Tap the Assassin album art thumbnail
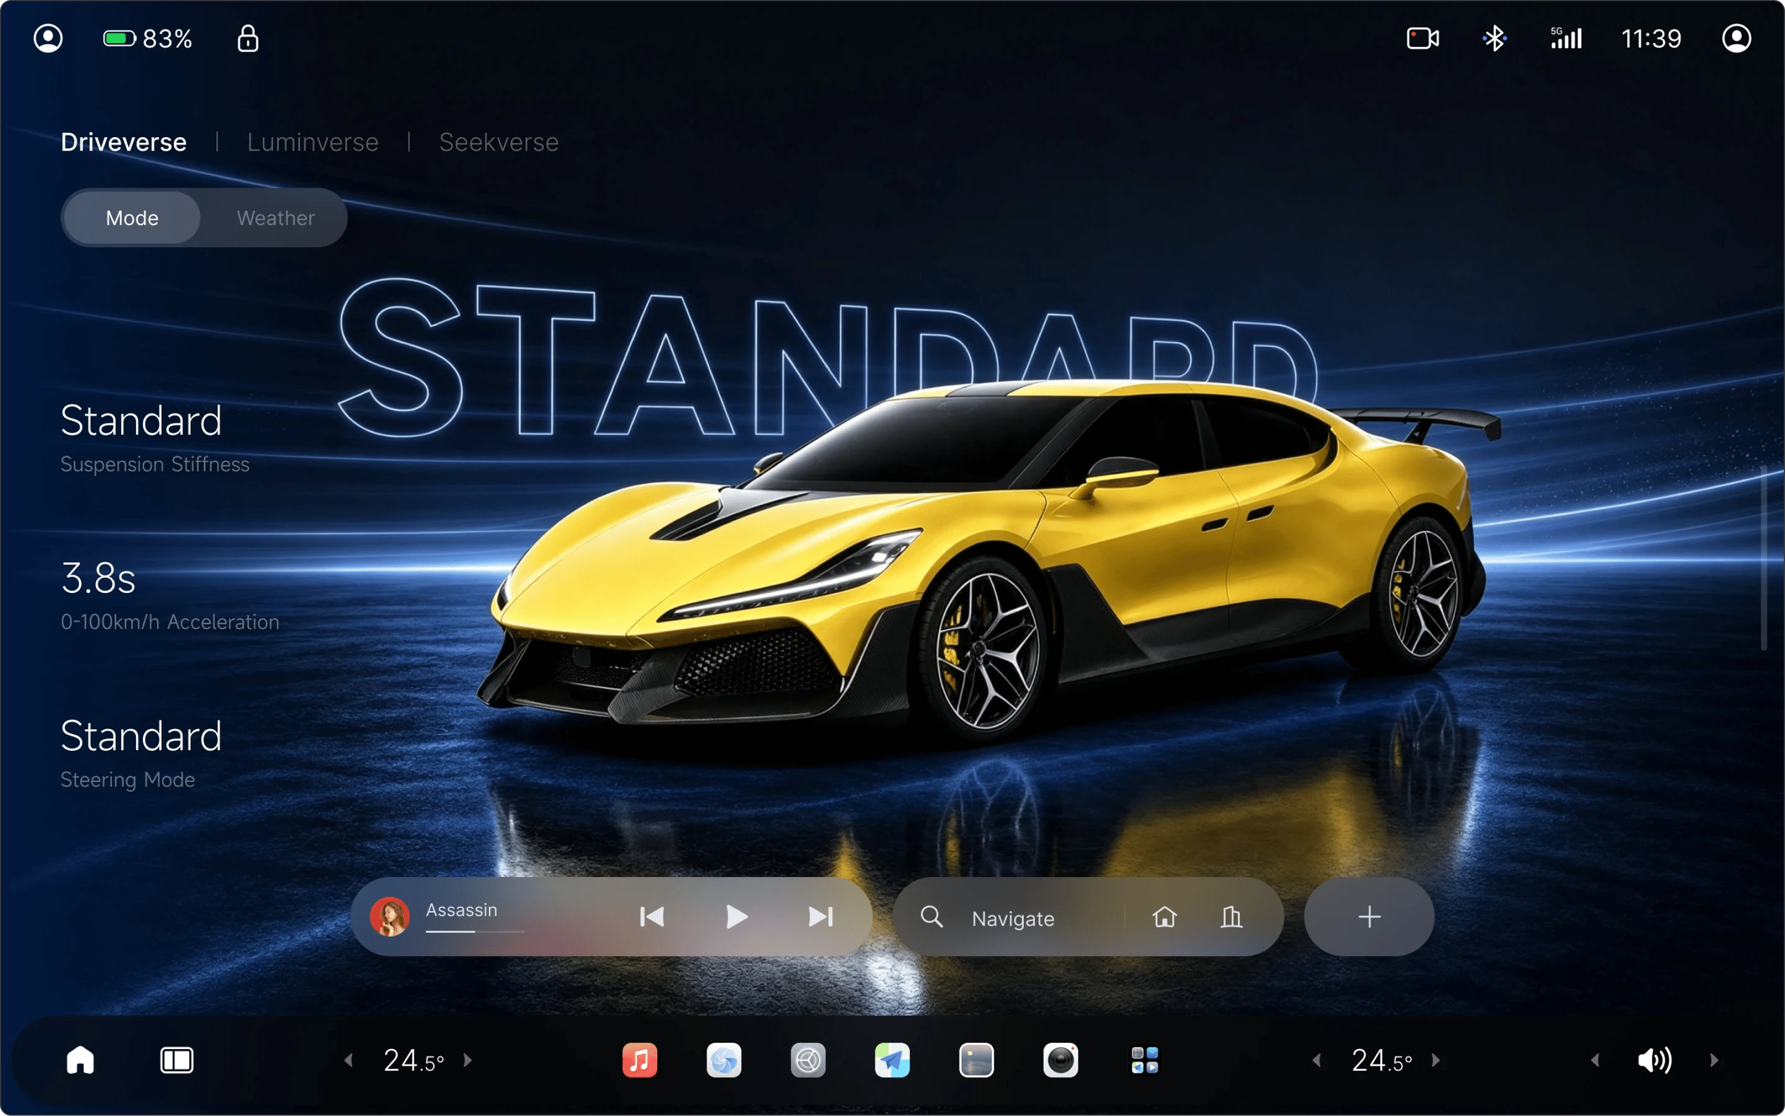 389,917
